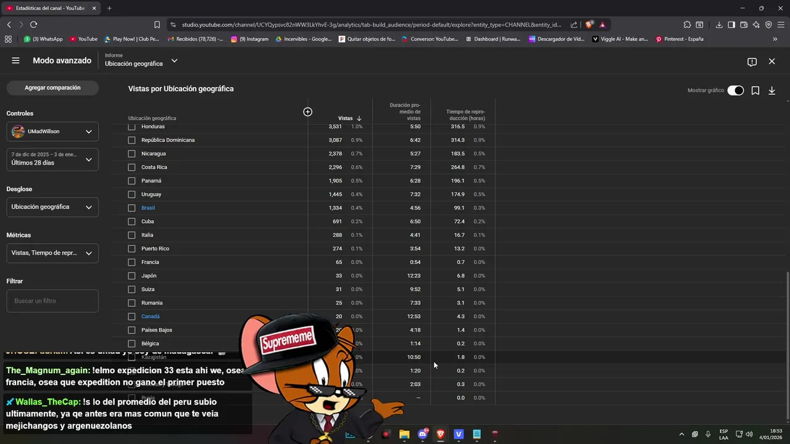
Task: Tick the Brasil checkbox
Action: click(131, 208)
